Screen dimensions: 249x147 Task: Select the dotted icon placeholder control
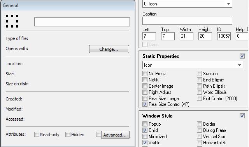(x=12, y=21)
